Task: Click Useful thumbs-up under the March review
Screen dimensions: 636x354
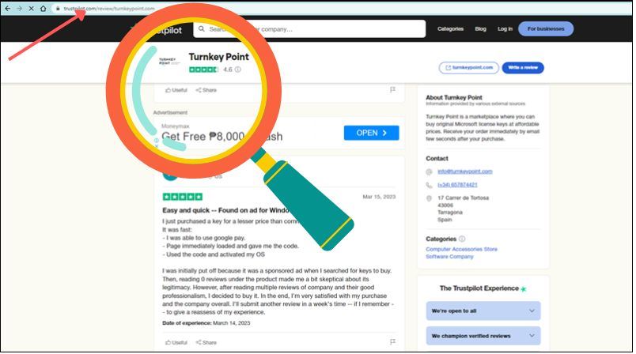Action: pos(176,342)
